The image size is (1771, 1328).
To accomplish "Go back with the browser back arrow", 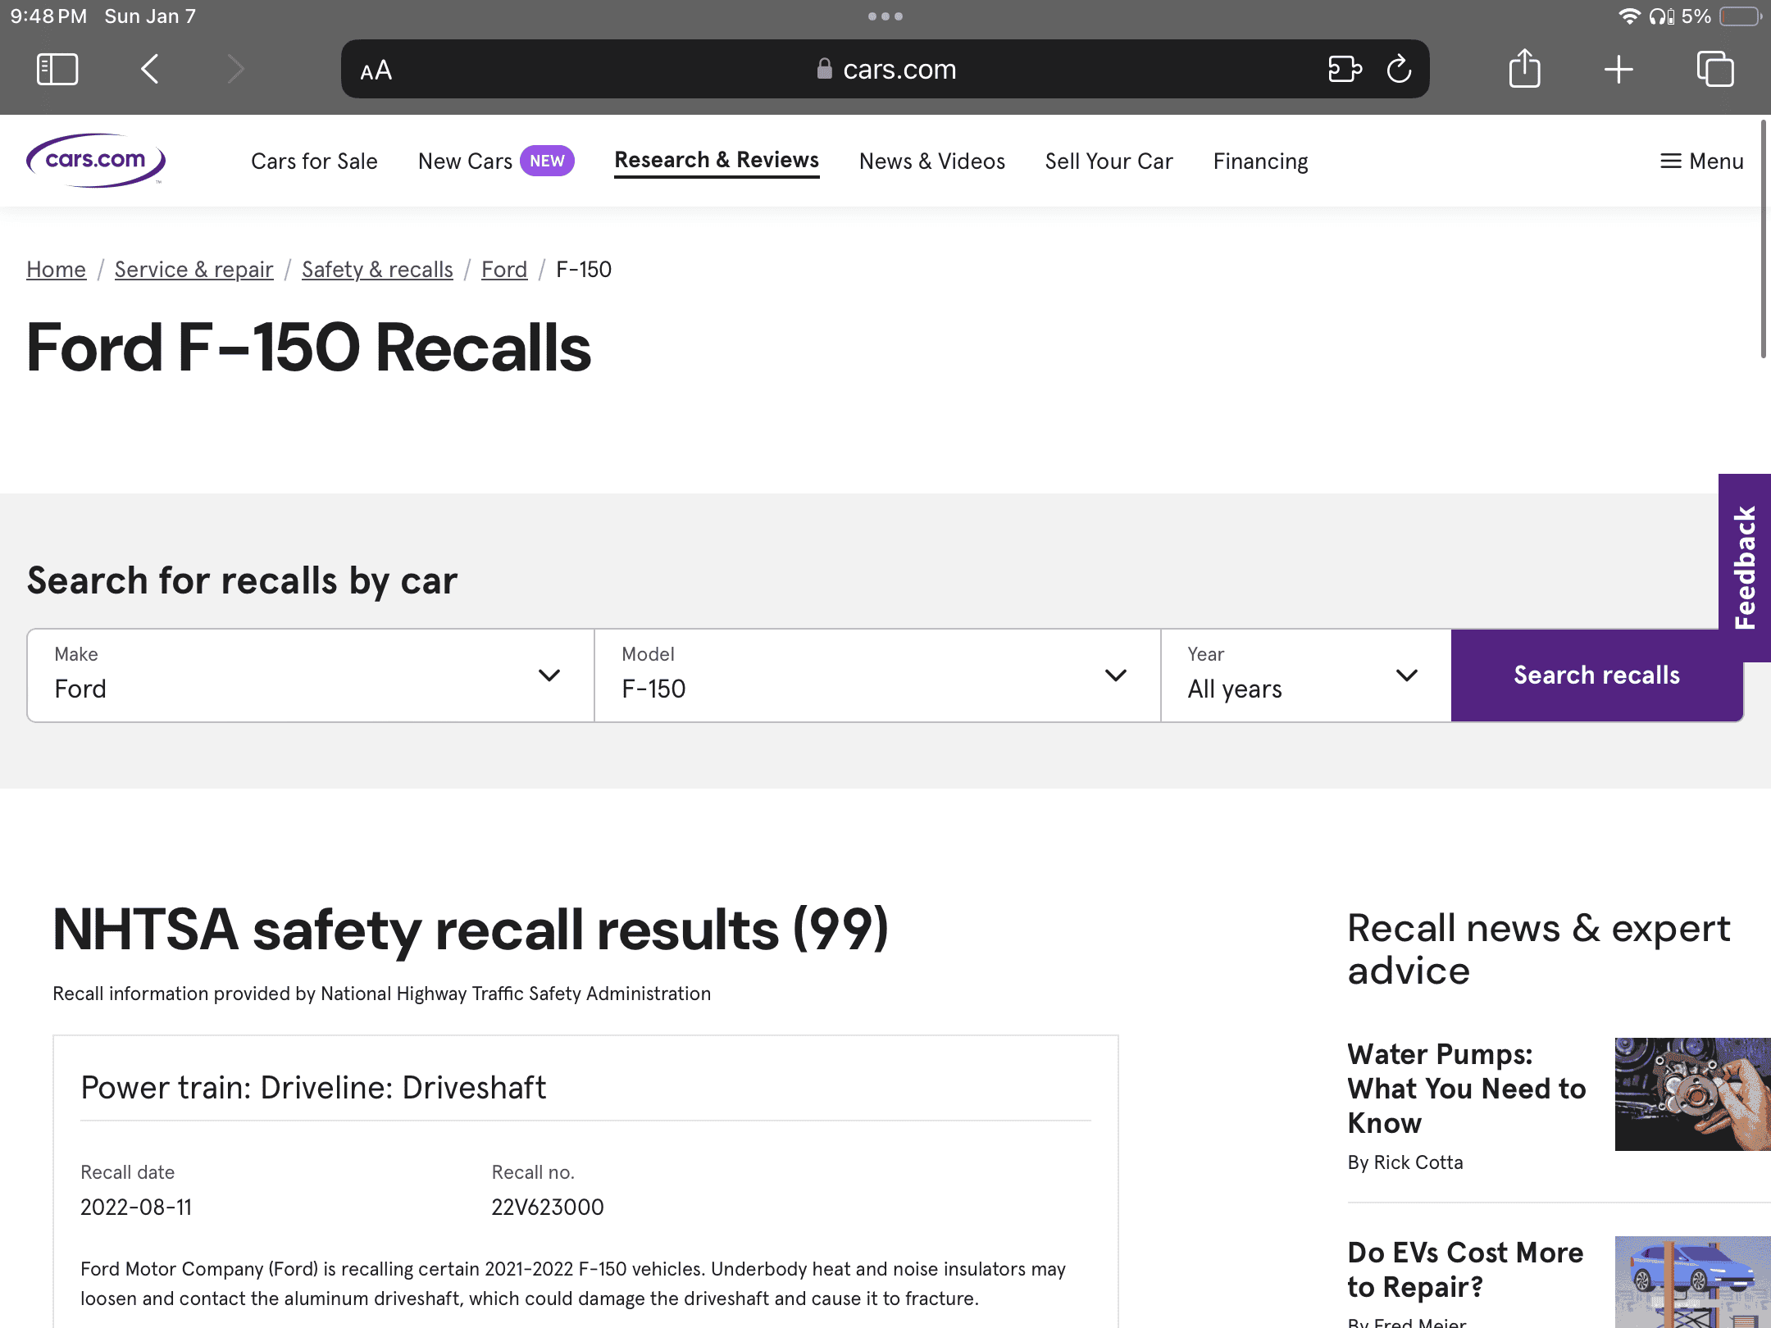I will pos(150,69).
